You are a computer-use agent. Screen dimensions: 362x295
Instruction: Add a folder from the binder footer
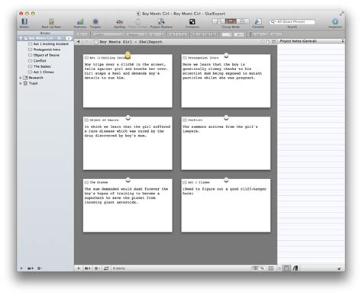click(x=31, y=268)
